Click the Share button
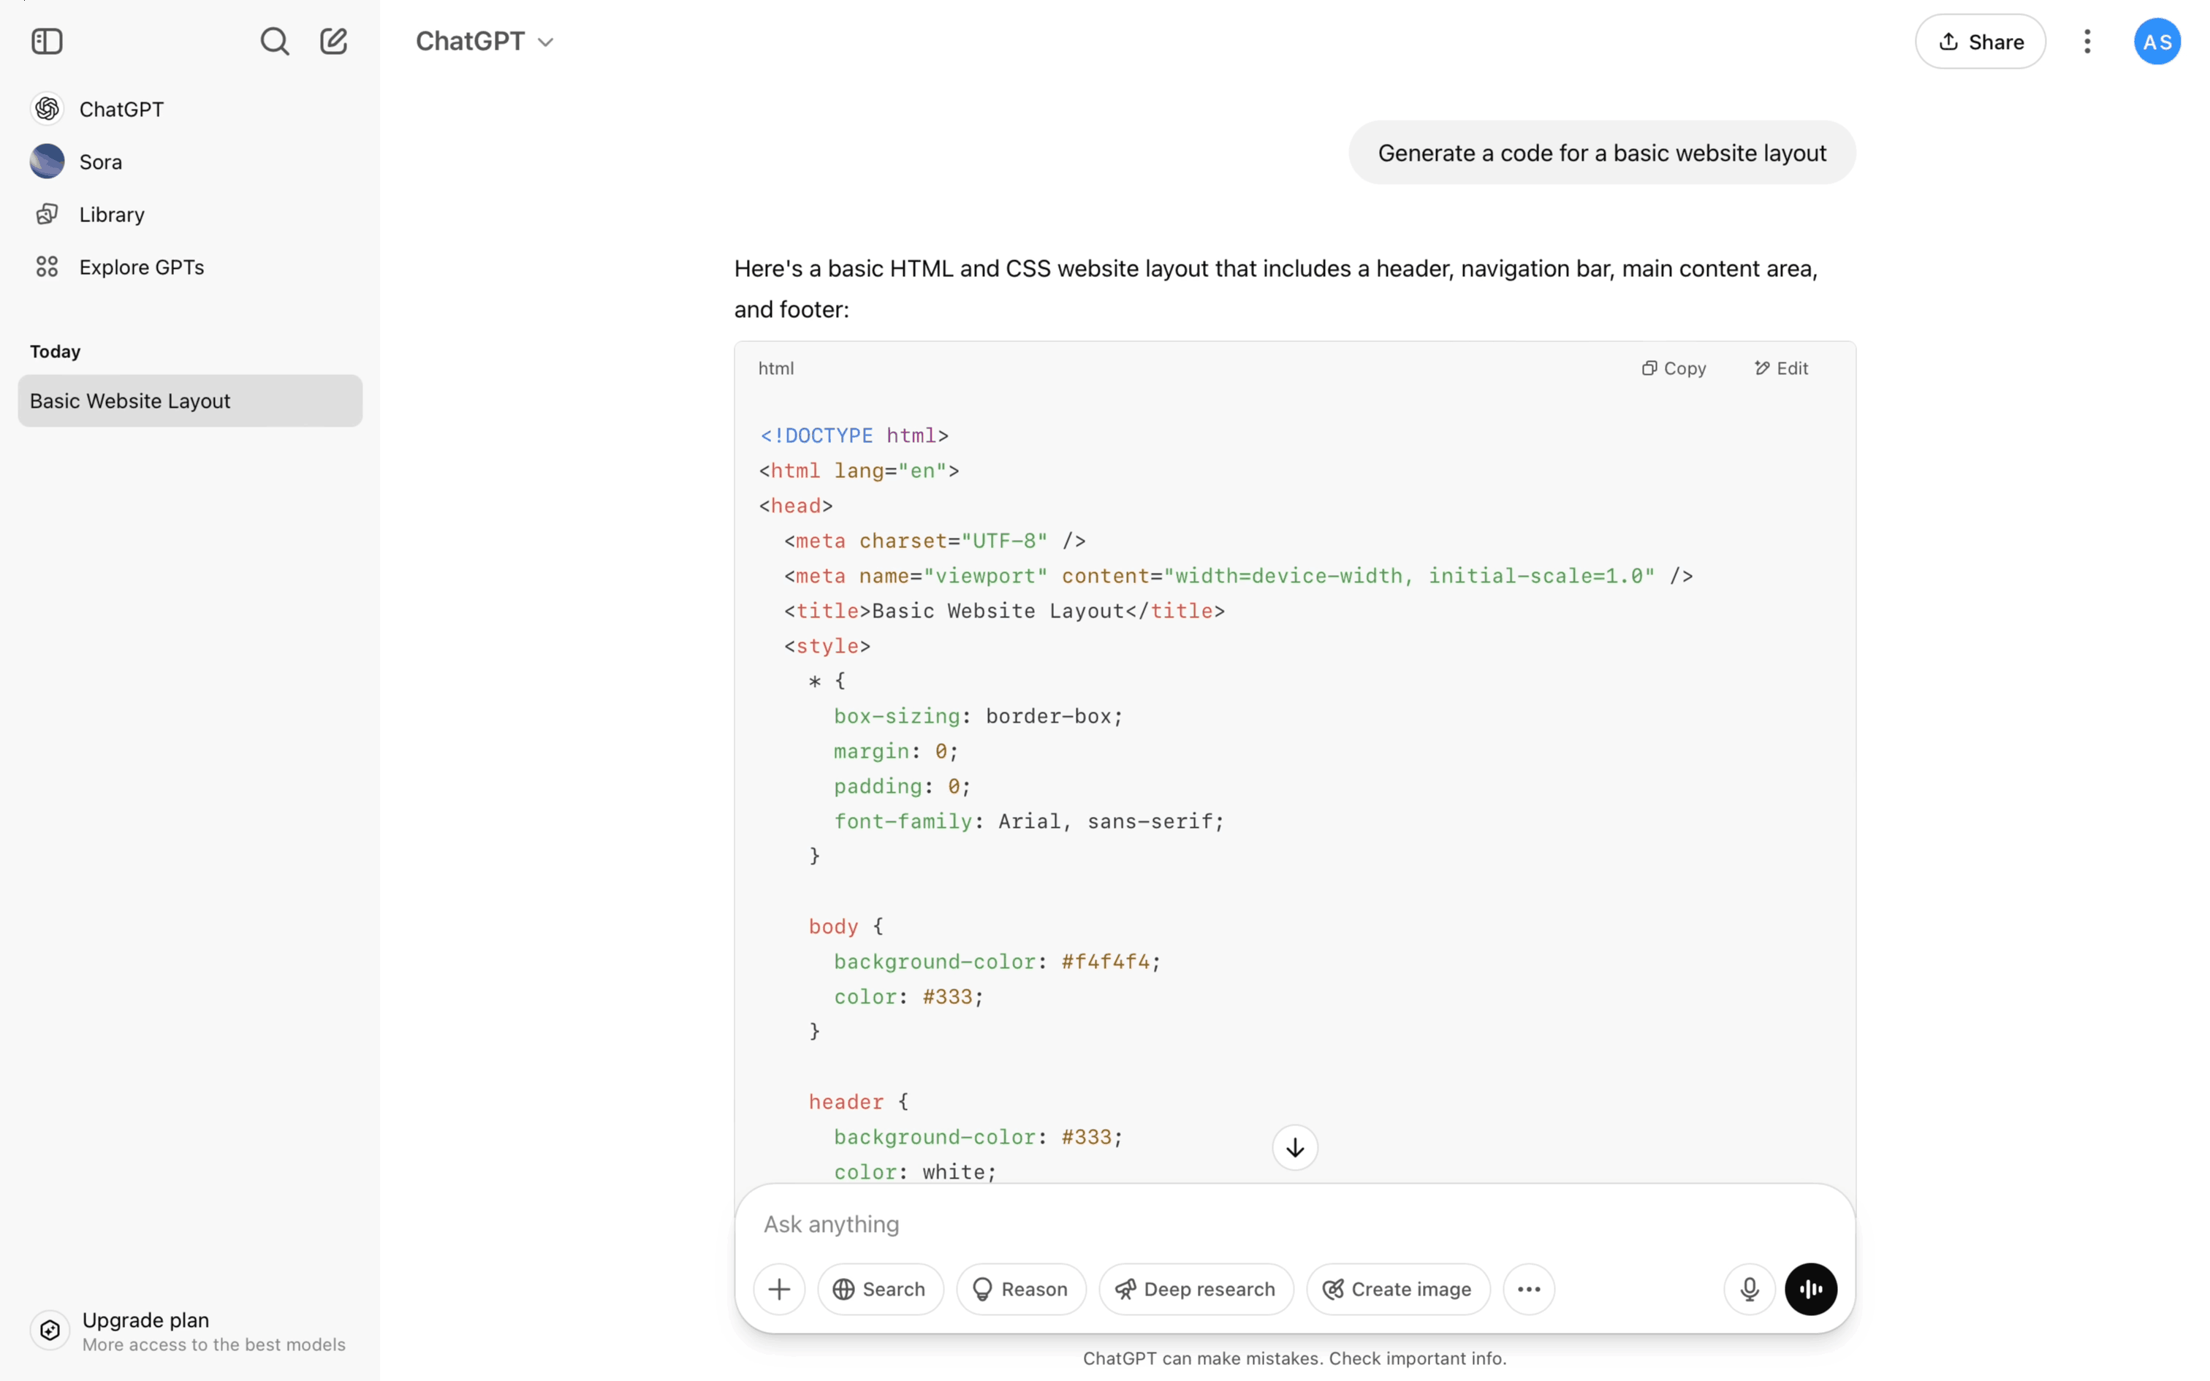This screenshot has height=1381, width=2210. (1979, 41)
